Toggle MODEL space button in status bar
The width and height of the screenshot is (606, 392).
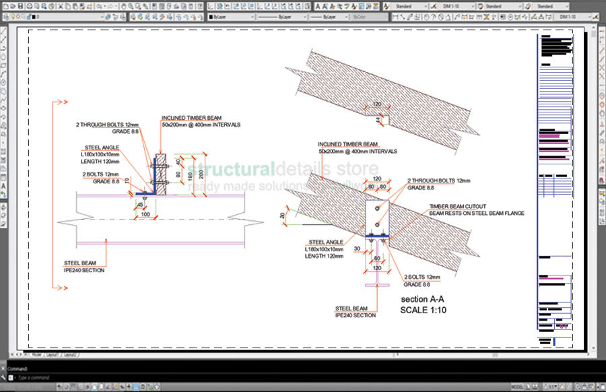(x=517, y=387)
